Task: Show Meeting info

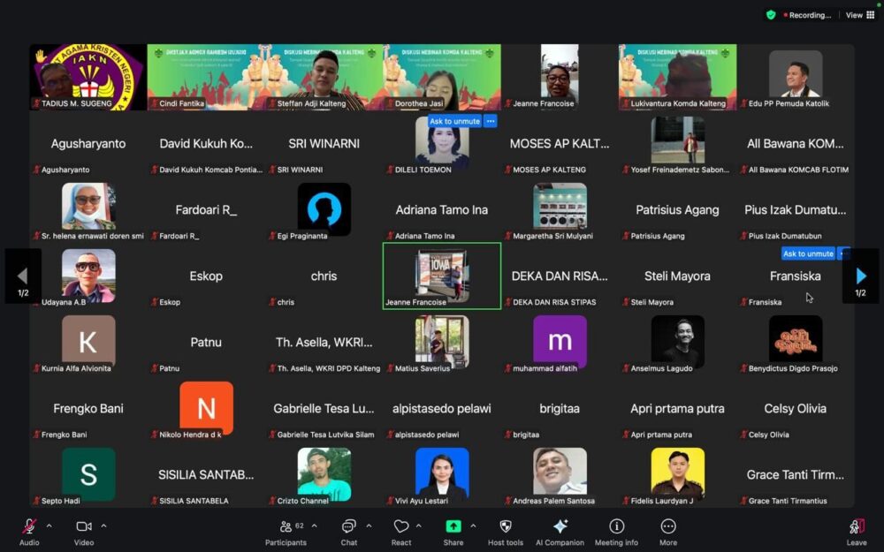Action: (616, 527)
